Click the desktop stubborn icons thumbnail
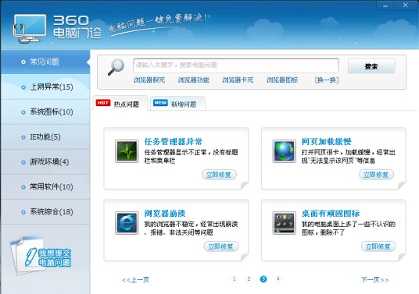Screen dimensions: 419x294 click(284, 223)
